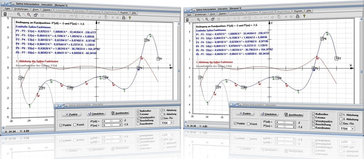Click red zoom magnifier in right window toolbar

pos(207,19)
